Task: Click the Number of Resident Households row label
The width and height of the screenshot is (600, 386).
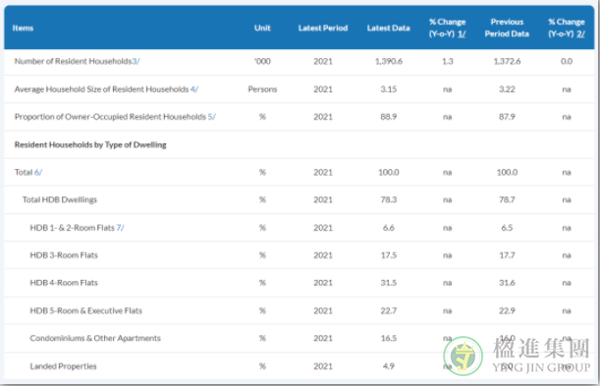Action: [x=73, y=61]
